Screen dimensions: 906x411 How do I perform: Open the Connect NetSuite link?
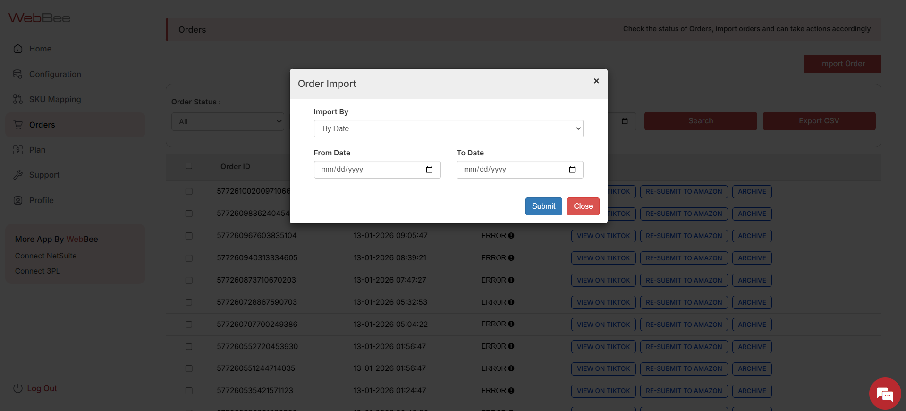46,256
